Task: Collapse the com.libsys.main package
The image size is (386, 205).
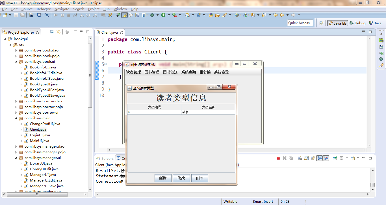Action: [x=16, y=118]
